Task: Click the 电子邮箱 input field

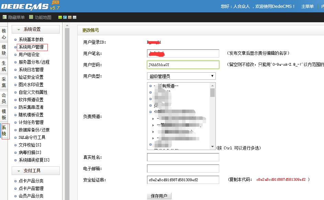Action: point(183,168)
